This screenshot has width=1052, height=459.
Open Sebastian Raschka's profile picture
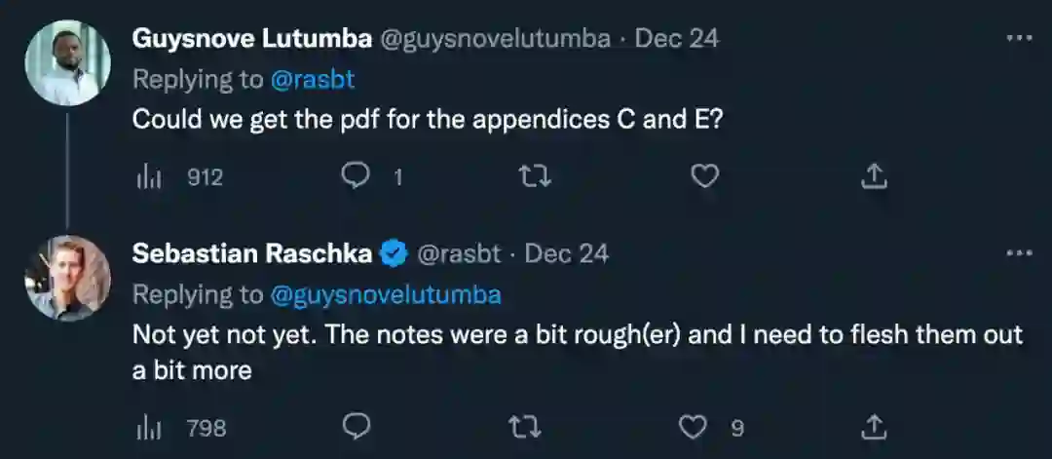pos(67,278)
